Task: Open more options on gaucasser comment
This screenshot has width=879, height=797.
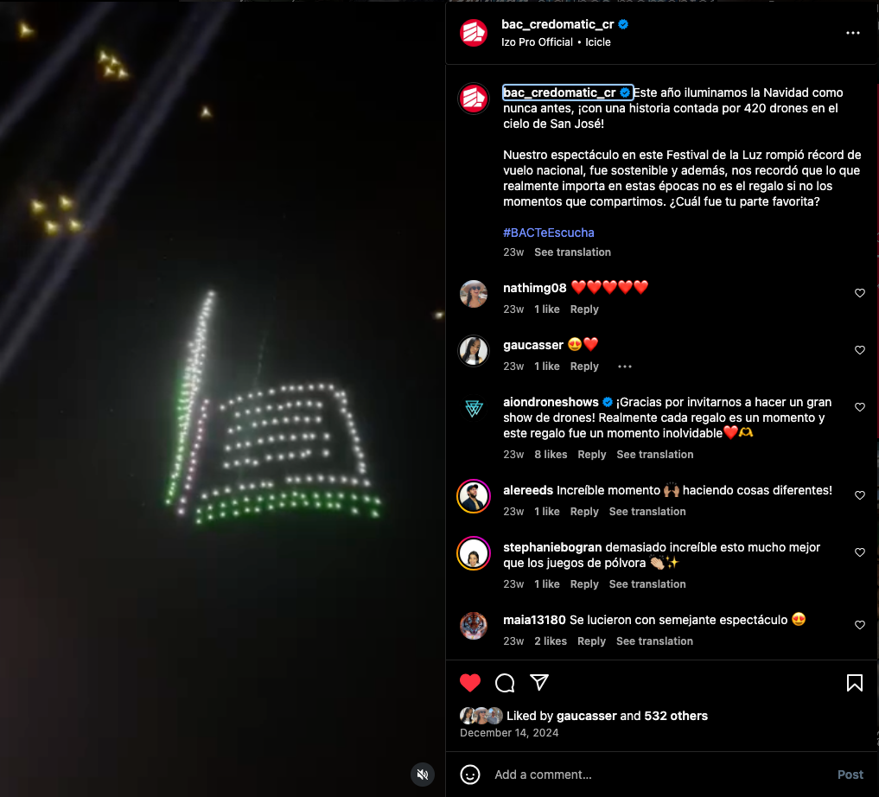Action: click(625, 367)
